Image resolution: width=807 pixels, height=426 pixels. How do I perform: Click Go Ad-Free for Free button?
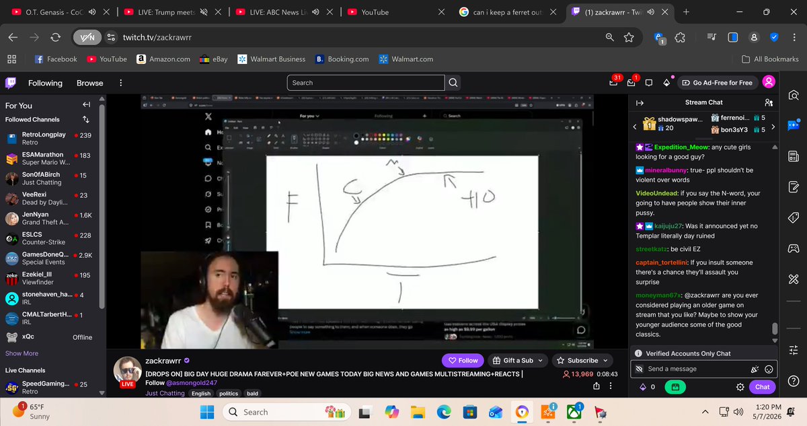[x=717, y=82]
